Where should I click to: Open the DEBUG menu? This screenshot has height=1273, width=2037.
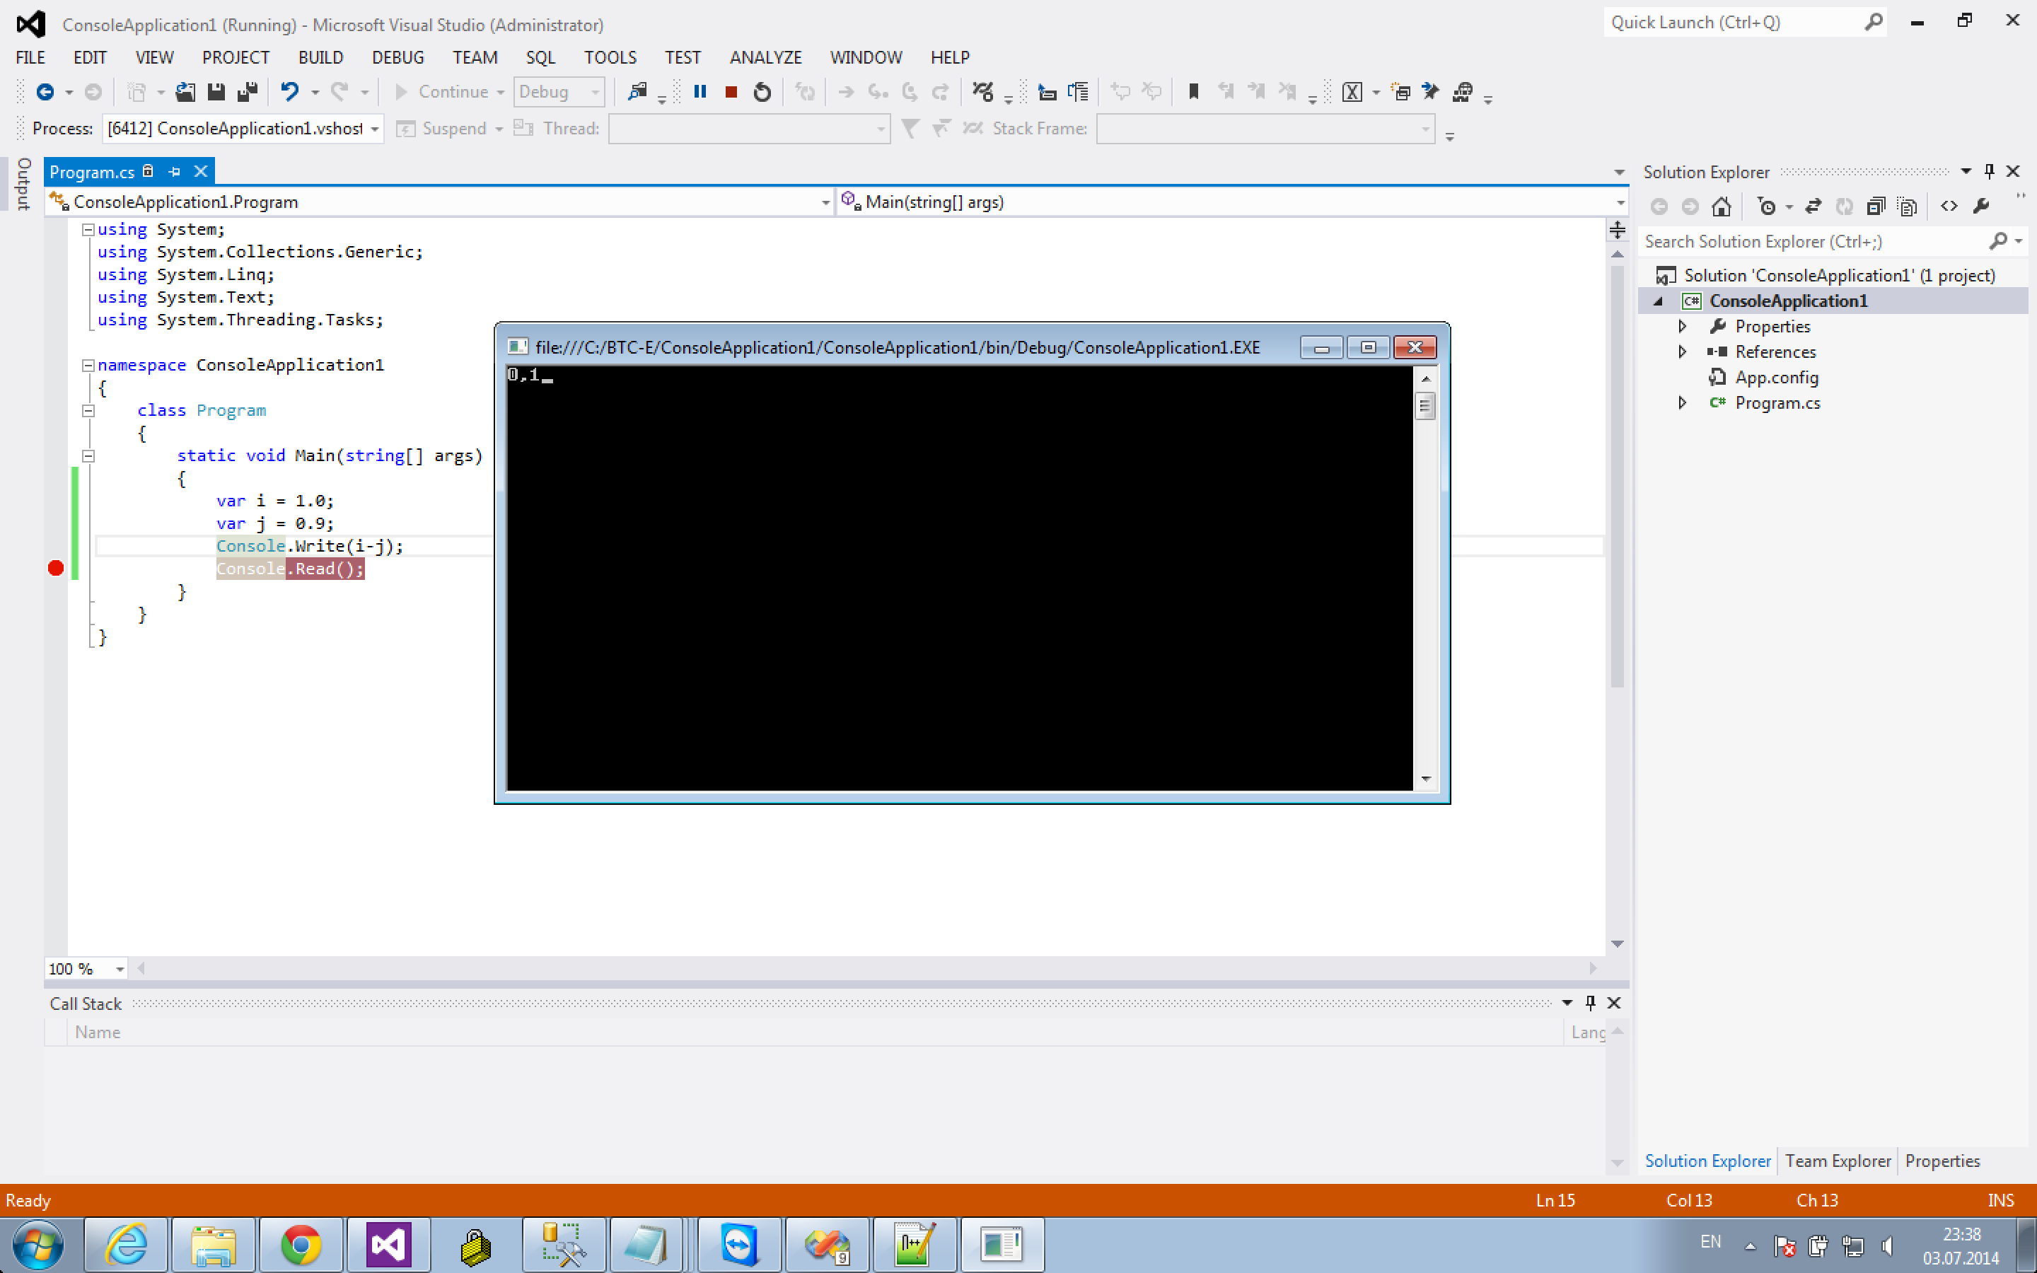[x=397, y=57]
